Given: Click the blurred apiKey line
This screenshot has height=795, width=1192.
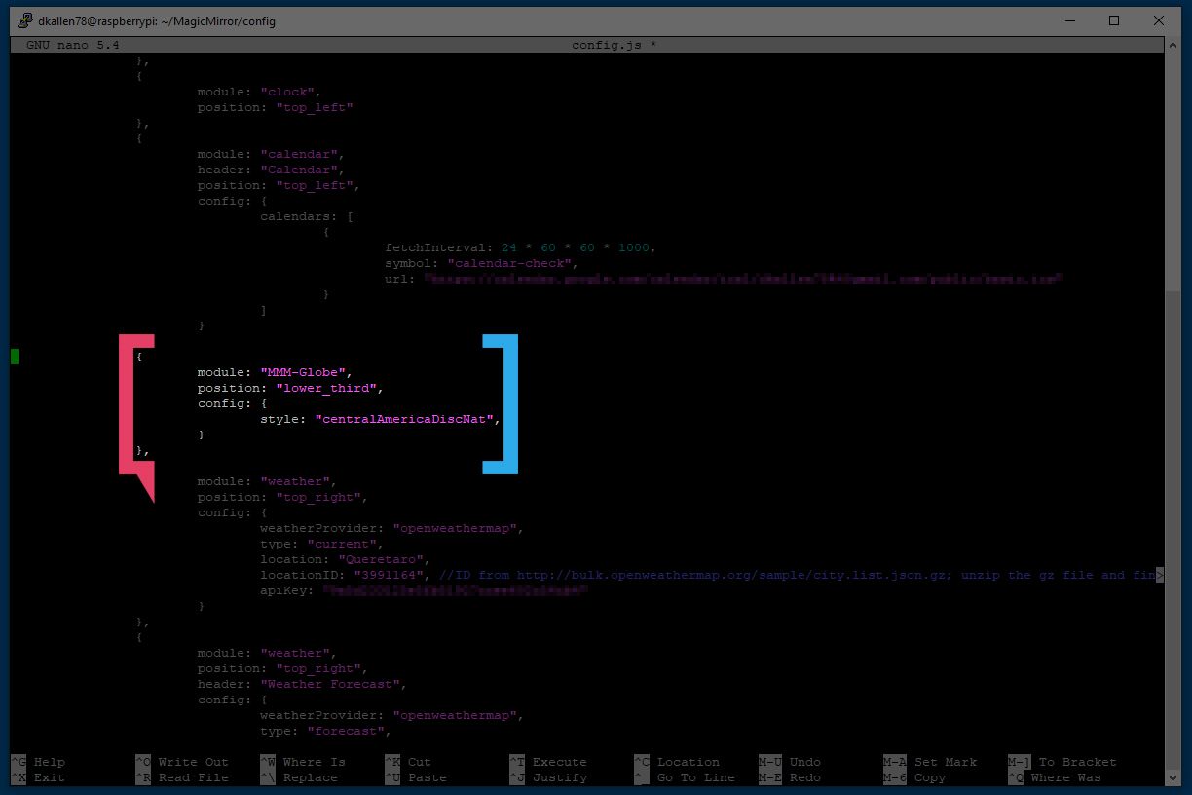Looking at the screenshot, I should 423,590.
